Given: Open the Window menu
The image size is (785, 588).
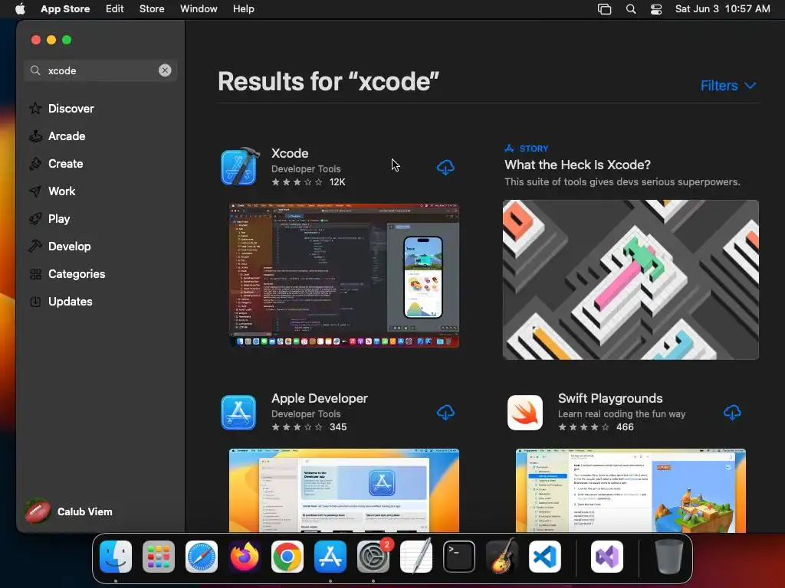Looking at the screenshot, I should tap(199, 9).
